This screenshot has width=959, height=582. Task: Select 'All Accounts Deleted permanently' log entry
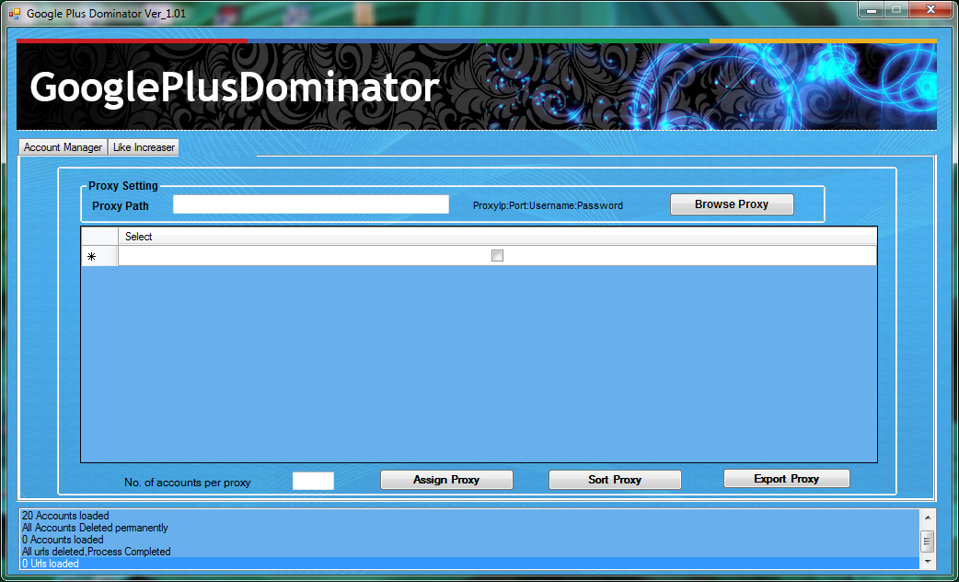point(469,528)
